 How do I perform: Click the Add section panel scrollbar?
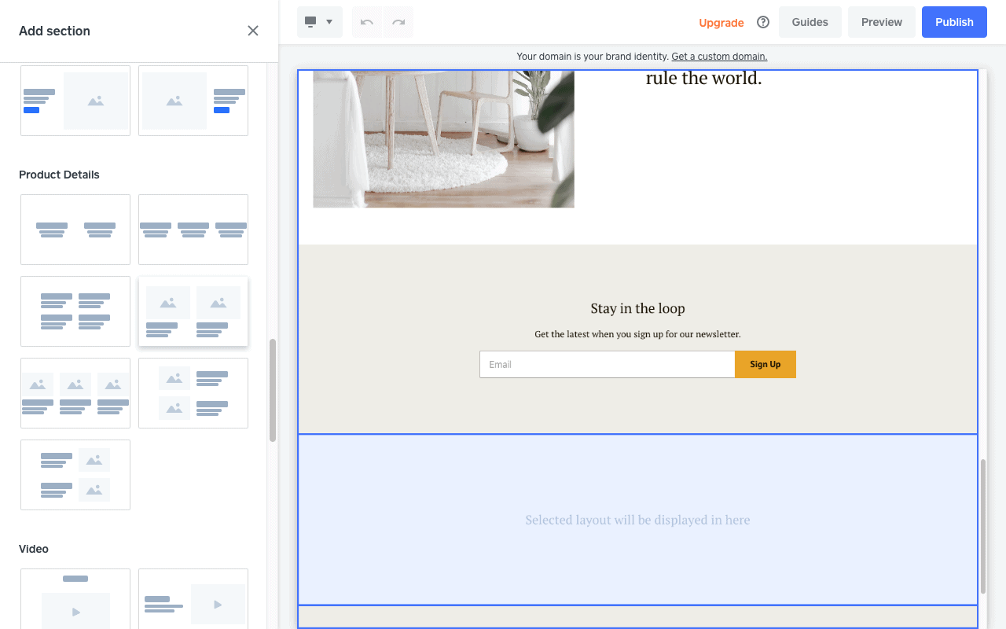tap(273, 391)
